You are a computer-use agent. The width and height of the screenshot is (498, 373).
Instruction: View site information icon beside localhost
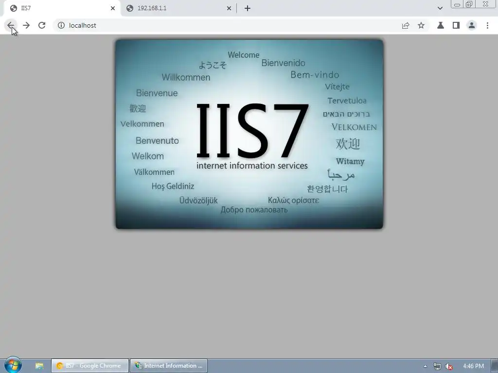61,25
